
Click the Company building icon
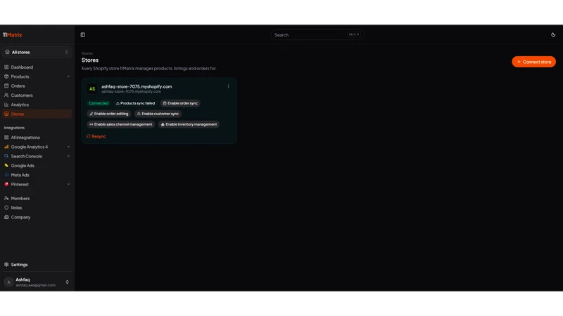point(6,217)
